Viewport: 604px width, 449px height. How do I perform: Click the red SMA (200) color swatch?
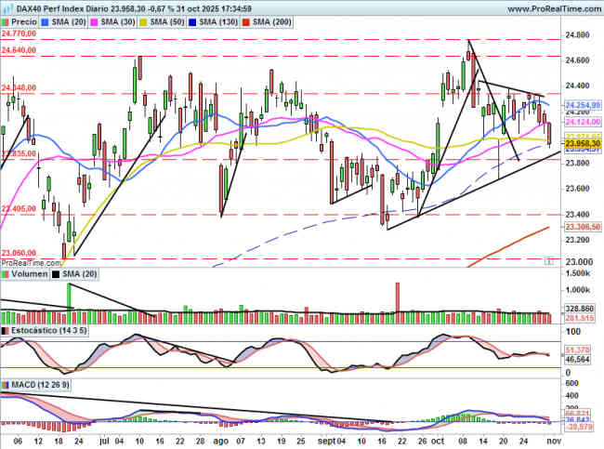tap(246, 20)
